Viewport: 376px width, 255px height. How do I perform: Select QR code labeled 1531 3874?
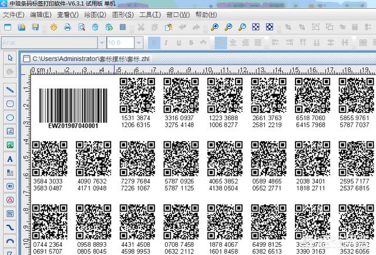point(137,96)
